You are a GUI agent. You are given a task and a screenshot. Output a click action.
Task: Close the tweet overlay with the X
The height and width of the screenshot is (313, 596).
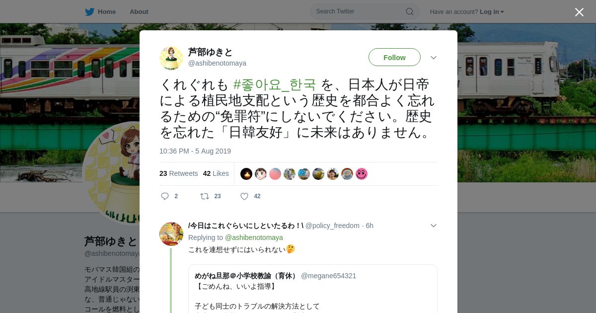pyautogui.click(x=579, y=12)
